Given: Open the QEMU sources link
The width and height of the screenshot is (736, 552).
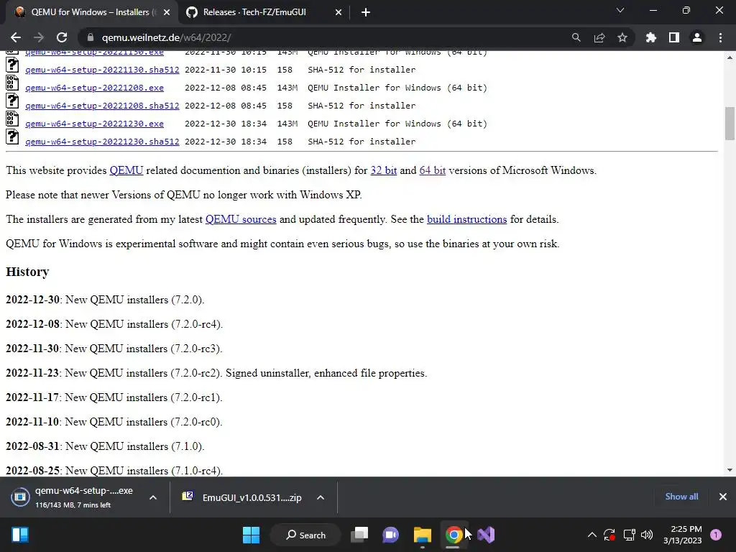Looking at the screenshot, I should pos(241,219).
